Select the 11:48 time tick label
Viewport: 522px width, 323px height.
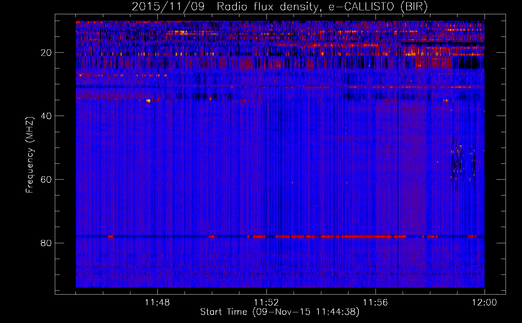click(157, 303)
